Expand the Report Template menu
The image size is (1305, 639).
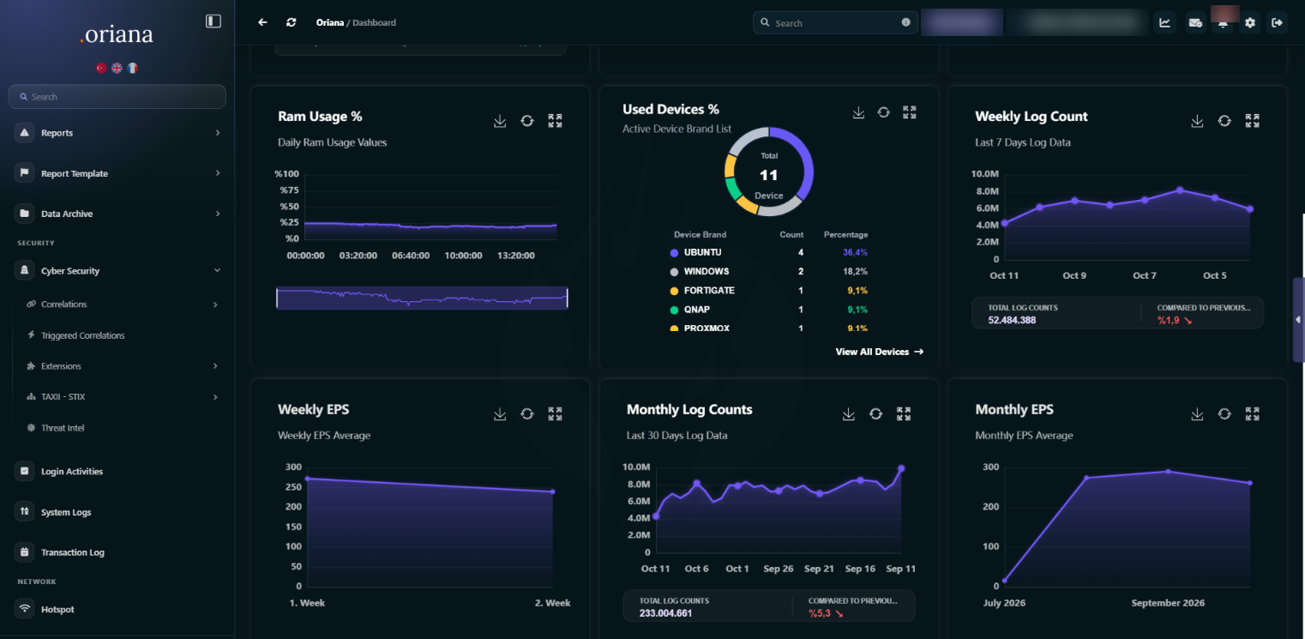pos(117,173)
